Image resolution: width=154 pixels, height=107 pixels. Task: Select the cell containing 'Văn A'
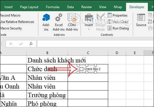13,78
